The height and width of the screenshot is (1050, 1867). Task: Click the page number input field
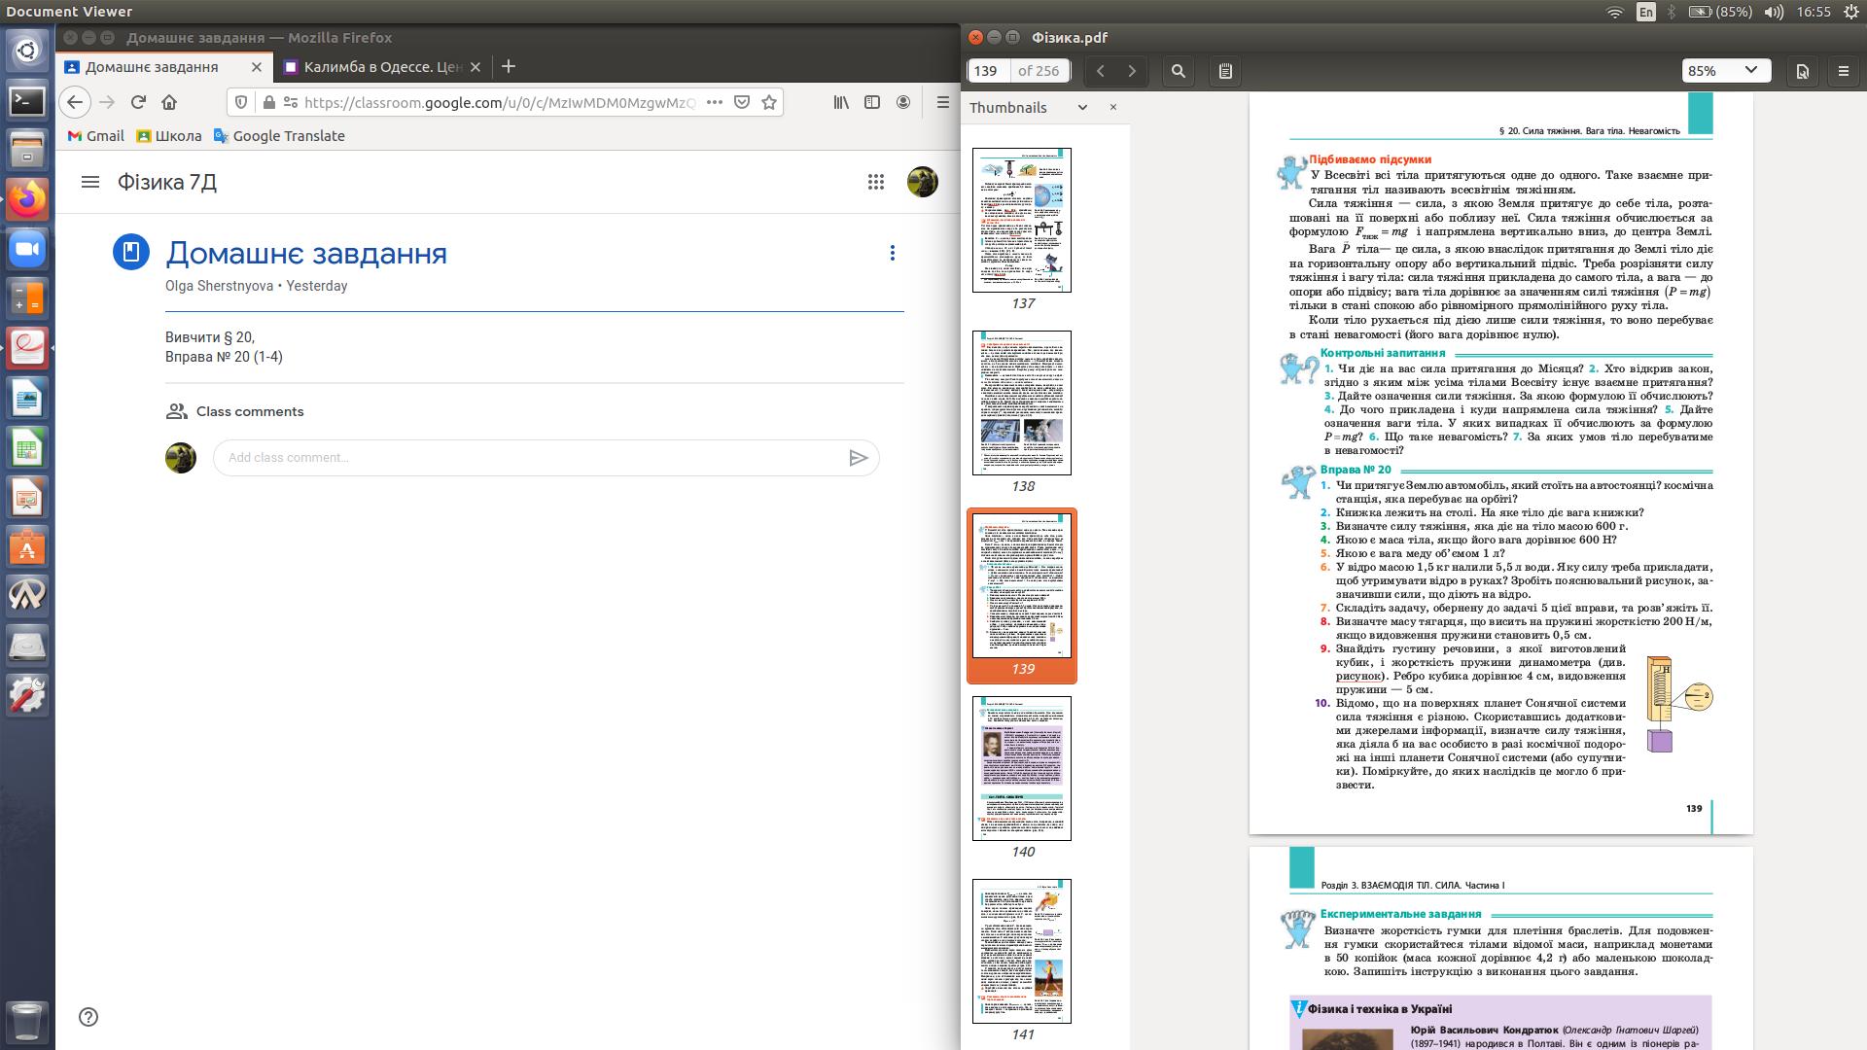(x=987, y=71)
